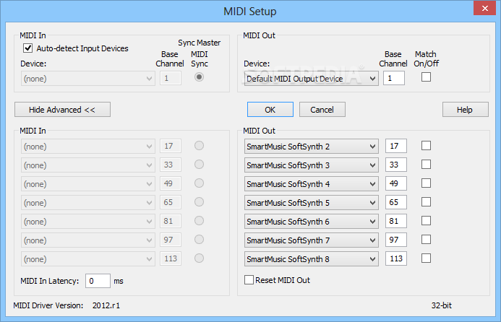Open the SmartMusic SoftSynth 6 device list
Viewport: 501px width, 322px height.
[311, 221]
